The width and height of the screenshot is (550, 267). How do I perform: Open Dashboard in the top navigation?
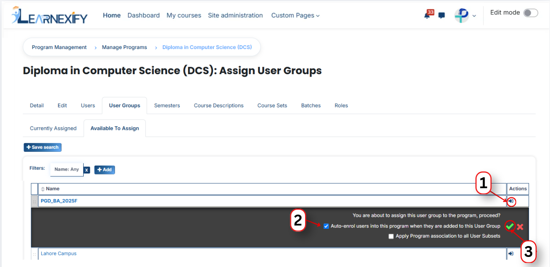pos(144,16)
